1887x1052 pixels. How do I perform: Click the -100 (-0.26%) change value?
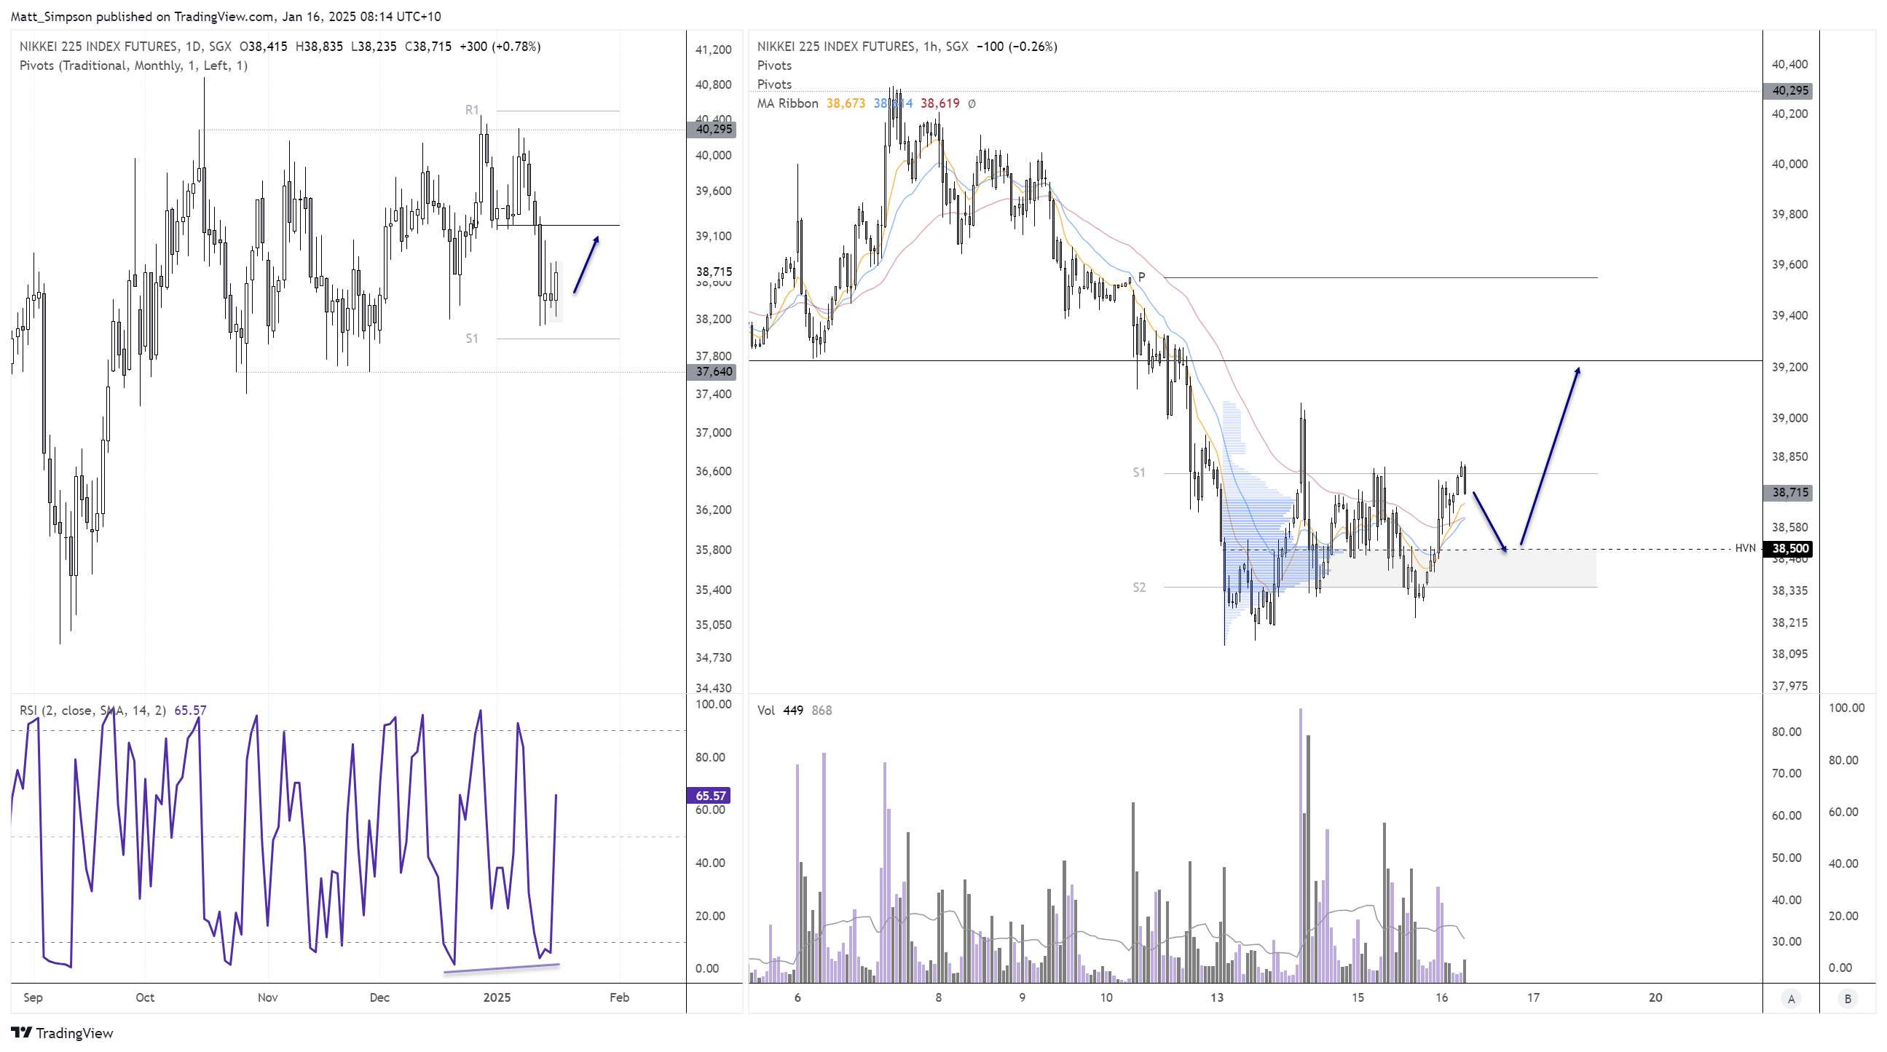coord(1017,46)
